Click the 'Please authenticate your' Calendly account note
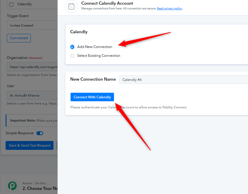The height and width of the screenshot is (194, 248). [x=129, y=107]
